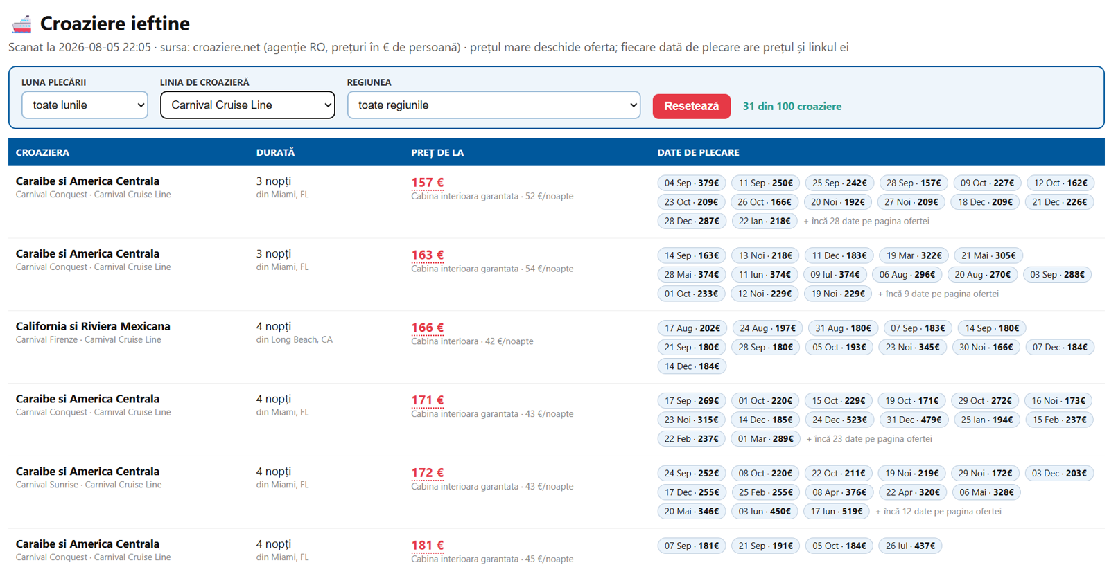The width and height of the screenshot is (1109, 565).
Task: Click the cruise ship icon beside the title
Action: click(21, 24)
